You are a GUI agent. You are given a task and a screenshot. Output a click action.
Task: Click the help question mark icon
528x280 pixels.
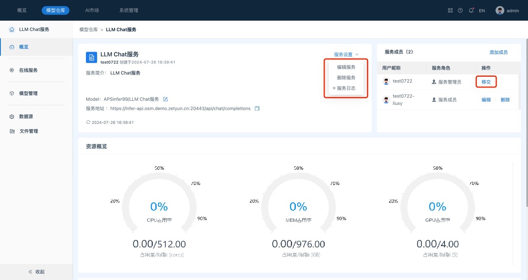460,10
